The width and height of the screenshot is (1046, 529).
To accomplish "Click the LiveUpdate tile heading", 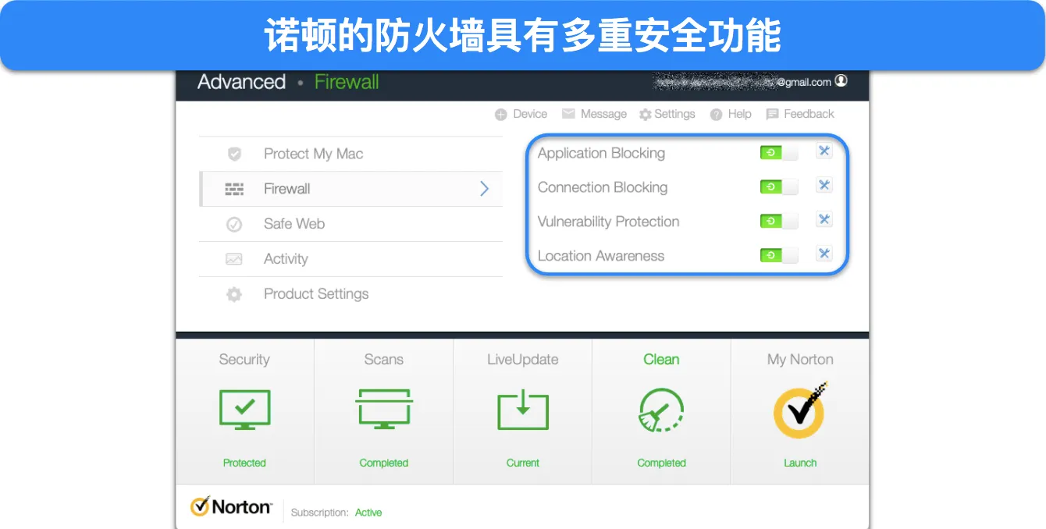I will pos(522,360).
